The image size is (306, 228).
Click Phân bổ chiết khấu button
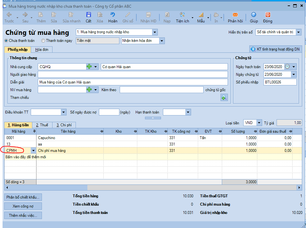coord(23,197)
